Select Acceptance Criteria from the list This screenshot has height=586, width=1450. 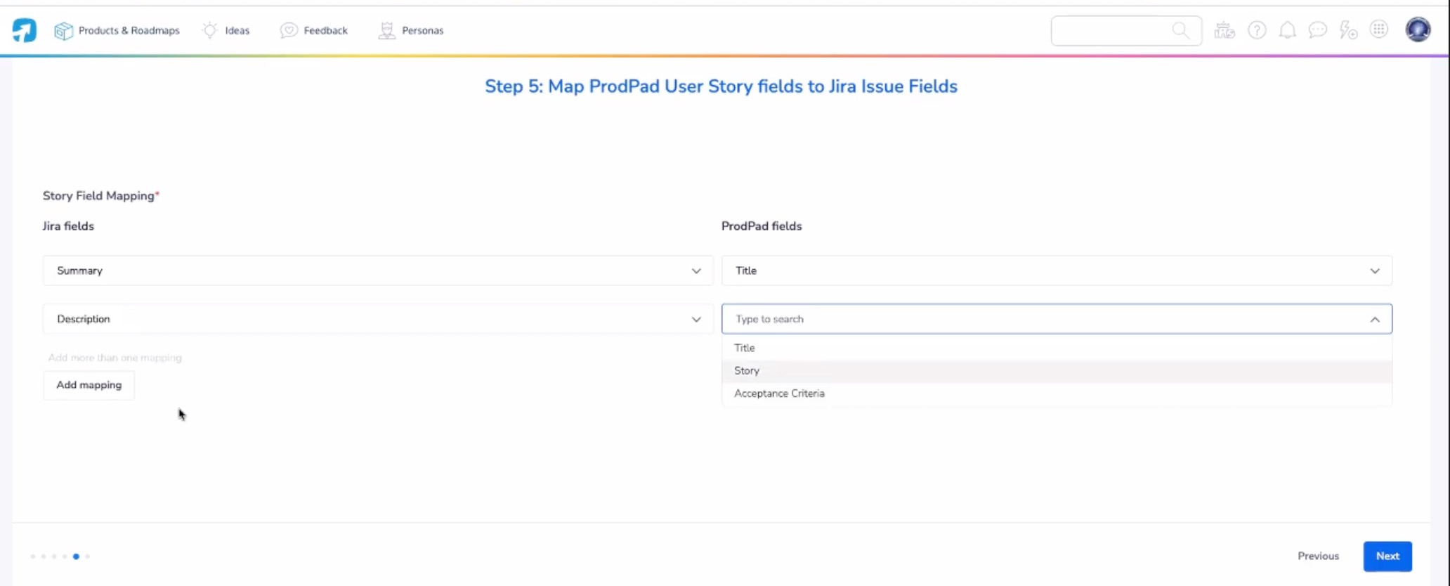[779, 393]
